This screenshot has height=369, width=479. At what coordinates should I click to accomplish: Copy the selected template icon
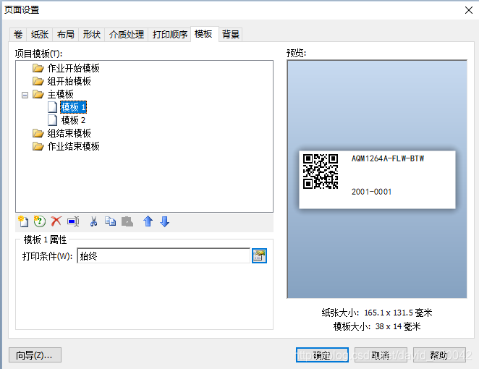click(110, 221)
